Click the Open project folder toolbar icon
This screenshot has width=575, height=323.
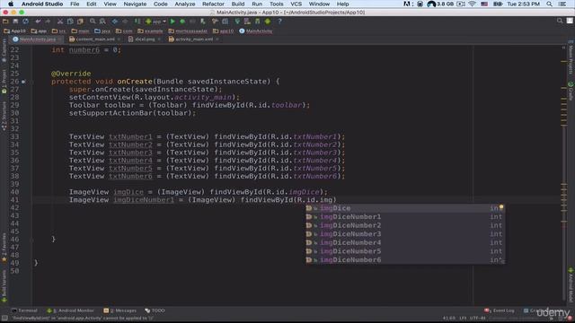tap(5, 22)
